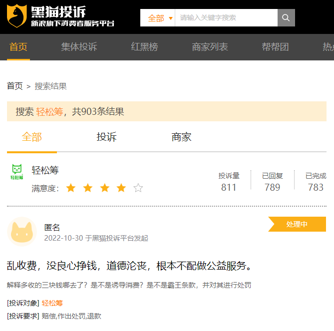Open 集体投诉 in the navigation bar
The width and height of the screenshot is (334, 331).
tap(79, 47)
